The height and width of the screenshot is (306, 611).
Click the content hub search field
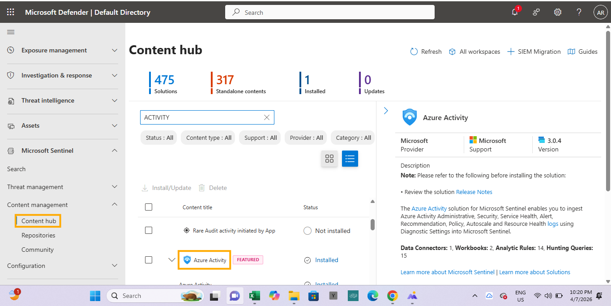[201, 117]
